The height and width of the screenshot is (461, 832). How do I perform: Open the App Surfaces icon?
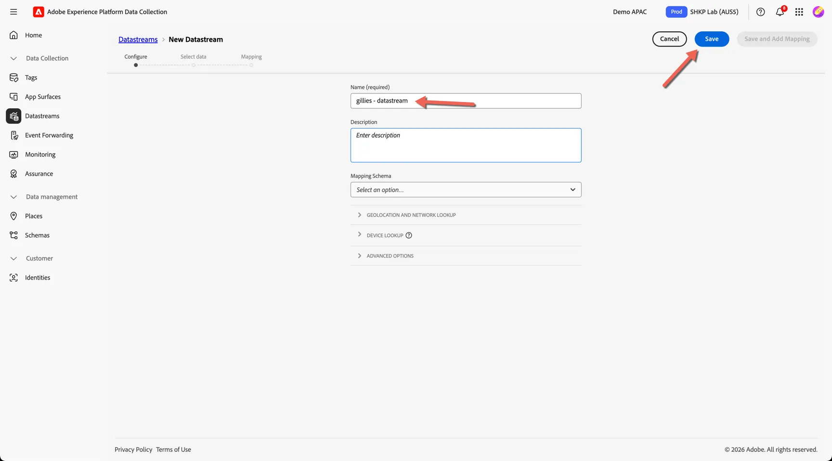[x=13, y=97]
